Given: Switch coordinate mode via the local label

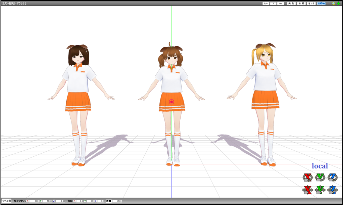Looking at the screenshot, I should (x=320, y=166).
